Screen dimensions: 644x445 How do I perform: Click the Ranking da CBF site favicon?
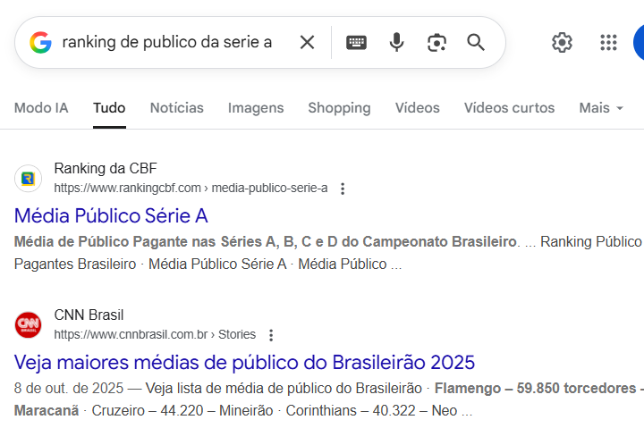[29, 178]
